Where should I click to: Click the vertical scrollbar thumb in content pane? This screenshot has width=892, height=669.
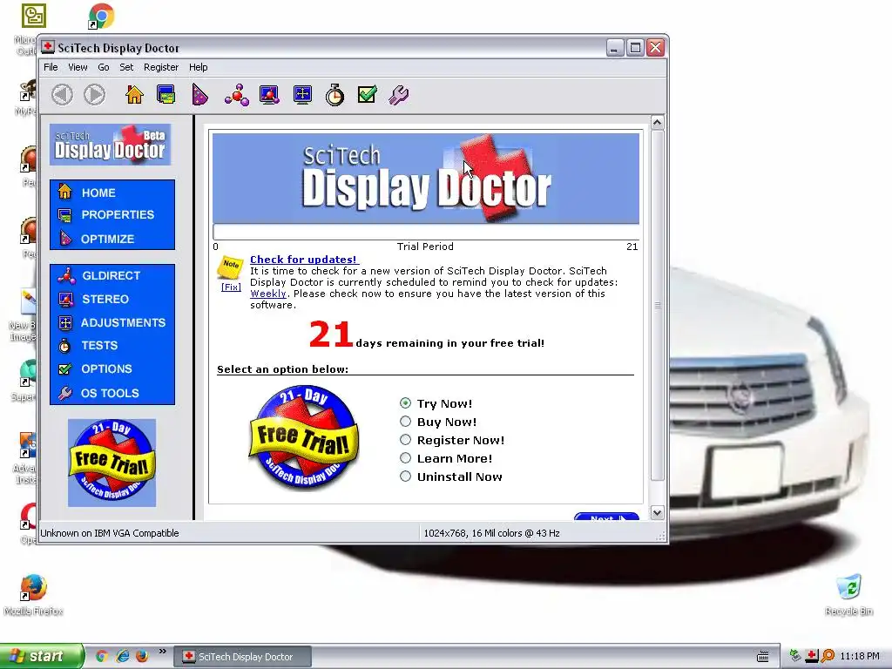[x=657, y=306]
